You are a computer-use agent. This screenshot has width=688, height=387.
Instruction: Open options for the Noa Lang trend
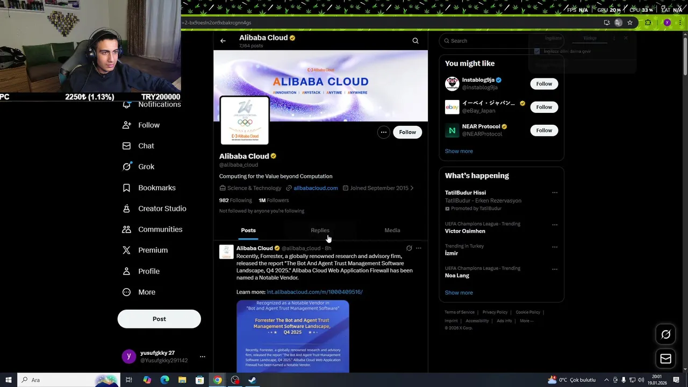[x=555, y=269]
